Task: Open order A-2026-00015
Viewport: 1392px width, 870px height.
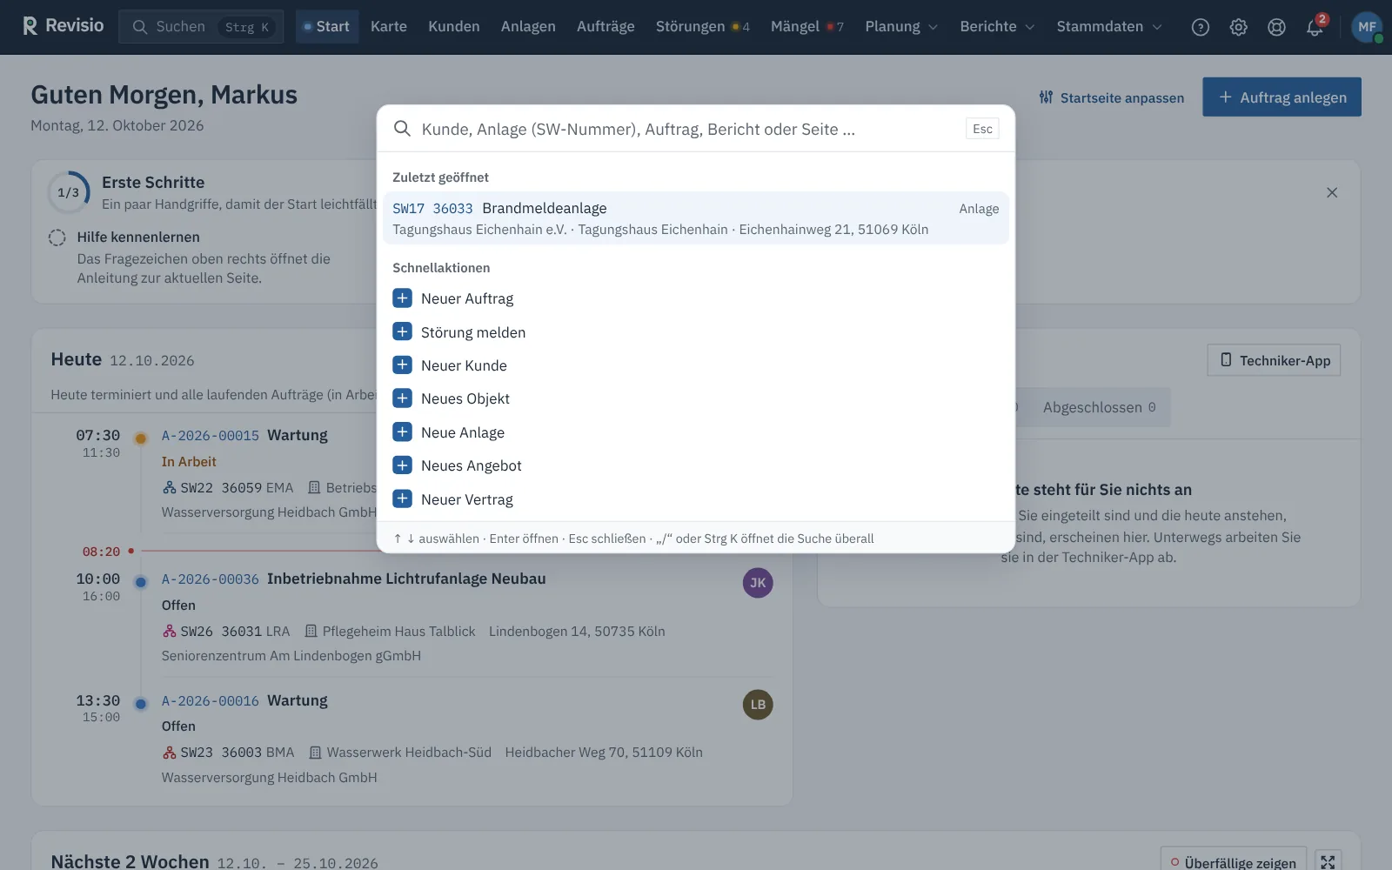Action: tap(211, 436)
